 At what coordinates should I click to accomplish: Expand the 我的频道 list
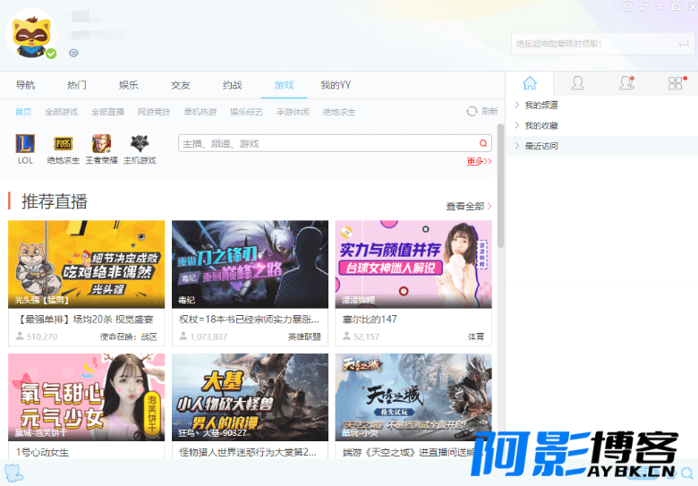pyautogui.click(x=541, y=106)
